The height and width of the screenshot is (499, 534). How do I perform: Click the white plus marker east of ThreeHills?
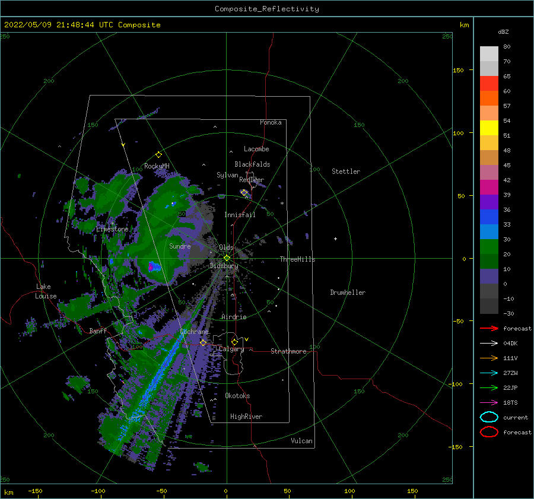[335, 239]
